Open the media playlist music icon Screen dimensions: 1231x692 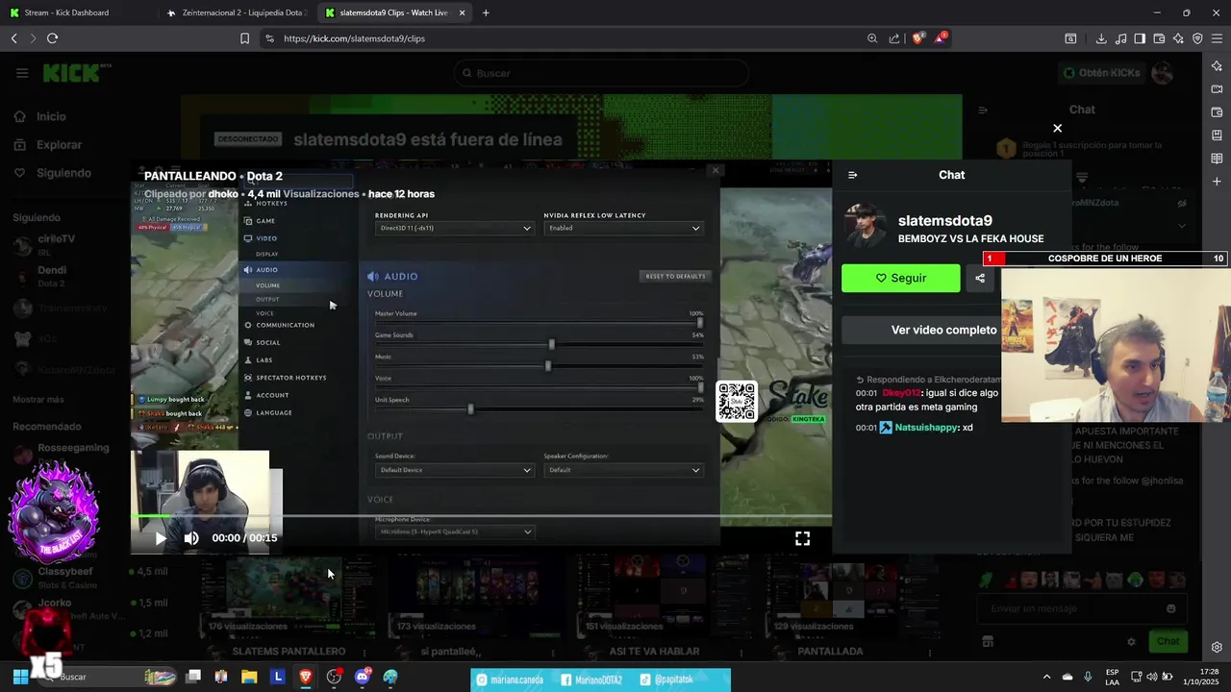coord(1120,38)
